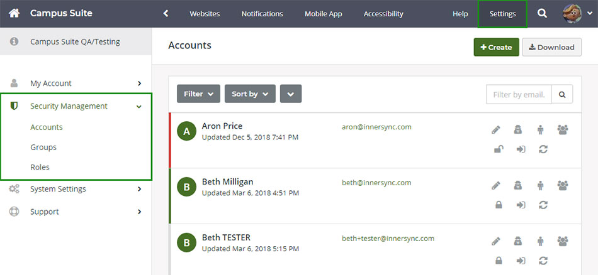The image size is (598, 275).
Task: Click the sign-in arrow icon for Aron Price
Action: (x=521, y=149)
